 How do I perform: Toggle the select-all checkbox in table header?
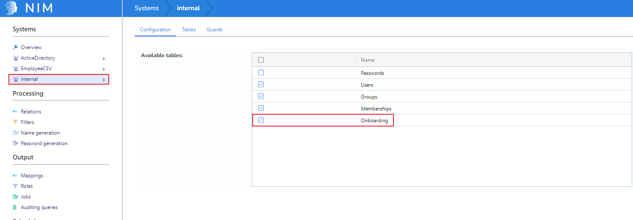click(261, 60)
